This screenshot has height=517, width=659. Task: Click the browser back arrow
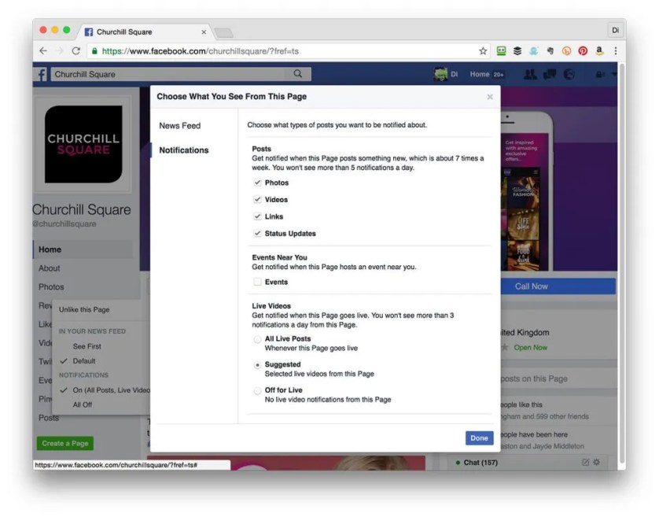43,51
